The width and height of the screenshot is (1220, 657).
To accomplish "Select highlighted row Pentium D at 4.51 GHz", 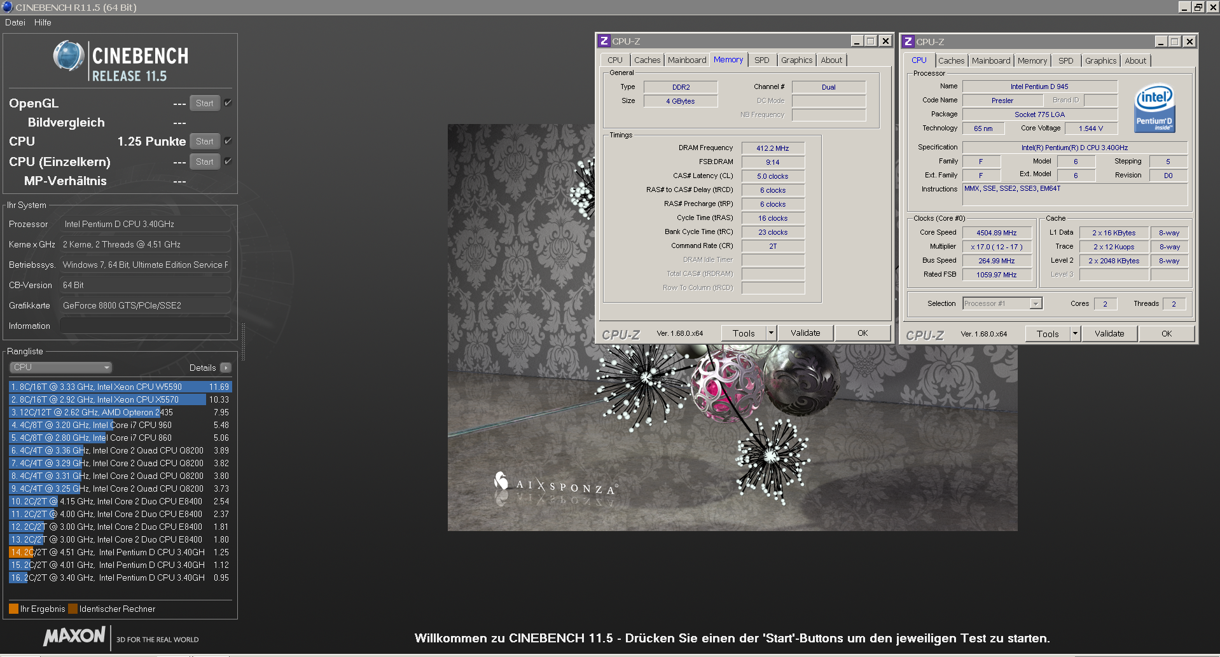I will pos(120,552).
